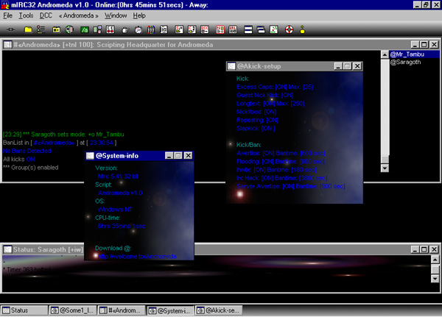The height and width of the screenshot is (317, 442).
Task: Click the Cascade windows toolbar icon
Action: pyautogui.click(x=261, y=29)
